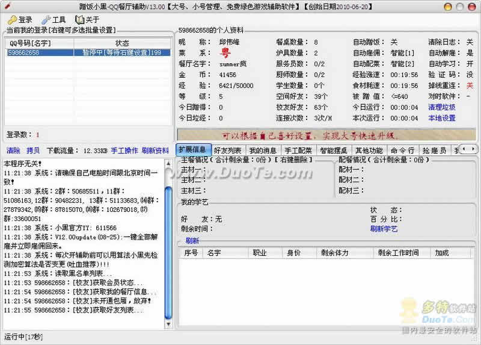Switch to the 命令行 tab
Screen dimensions: 481x345
click(402, 151)
